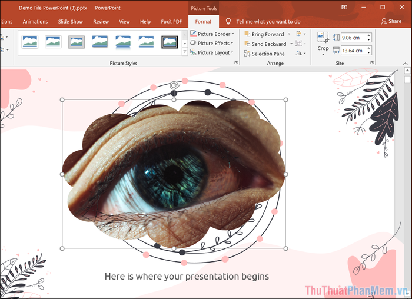The height and width of the screenshot is (299, 412).
Task: Click bottom-right picture resize handle
Action: 286,248
